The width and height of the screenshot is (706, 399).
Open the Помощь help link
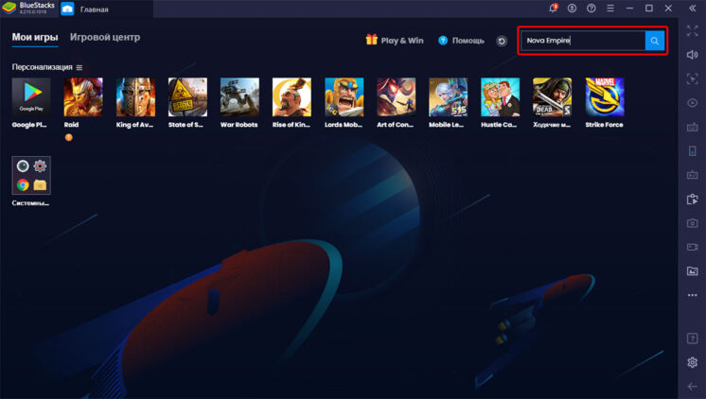(x=461, y=41)
